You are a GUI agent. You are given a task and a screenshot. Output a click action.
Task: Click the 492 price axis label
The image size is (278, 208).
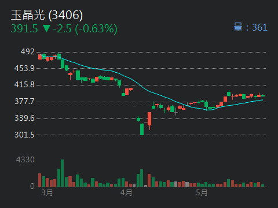pyautogui.click(x=28, y=51)
